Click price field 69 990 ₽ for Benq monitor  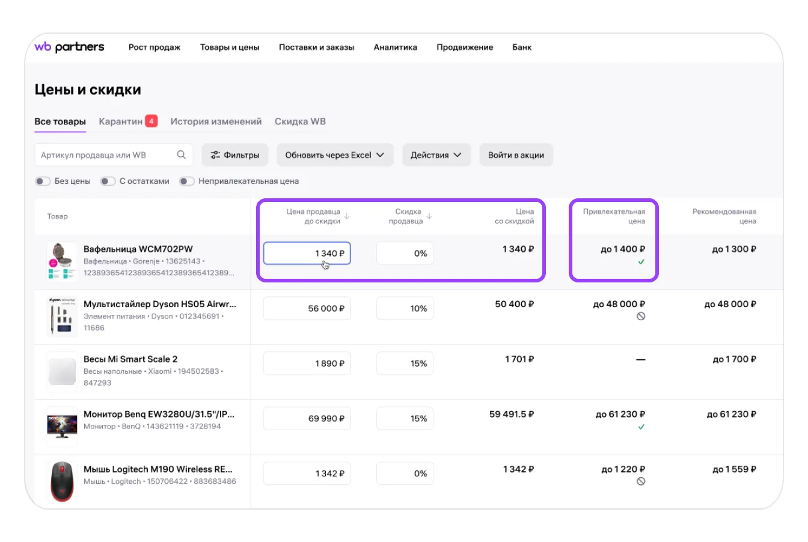(307, 418)
